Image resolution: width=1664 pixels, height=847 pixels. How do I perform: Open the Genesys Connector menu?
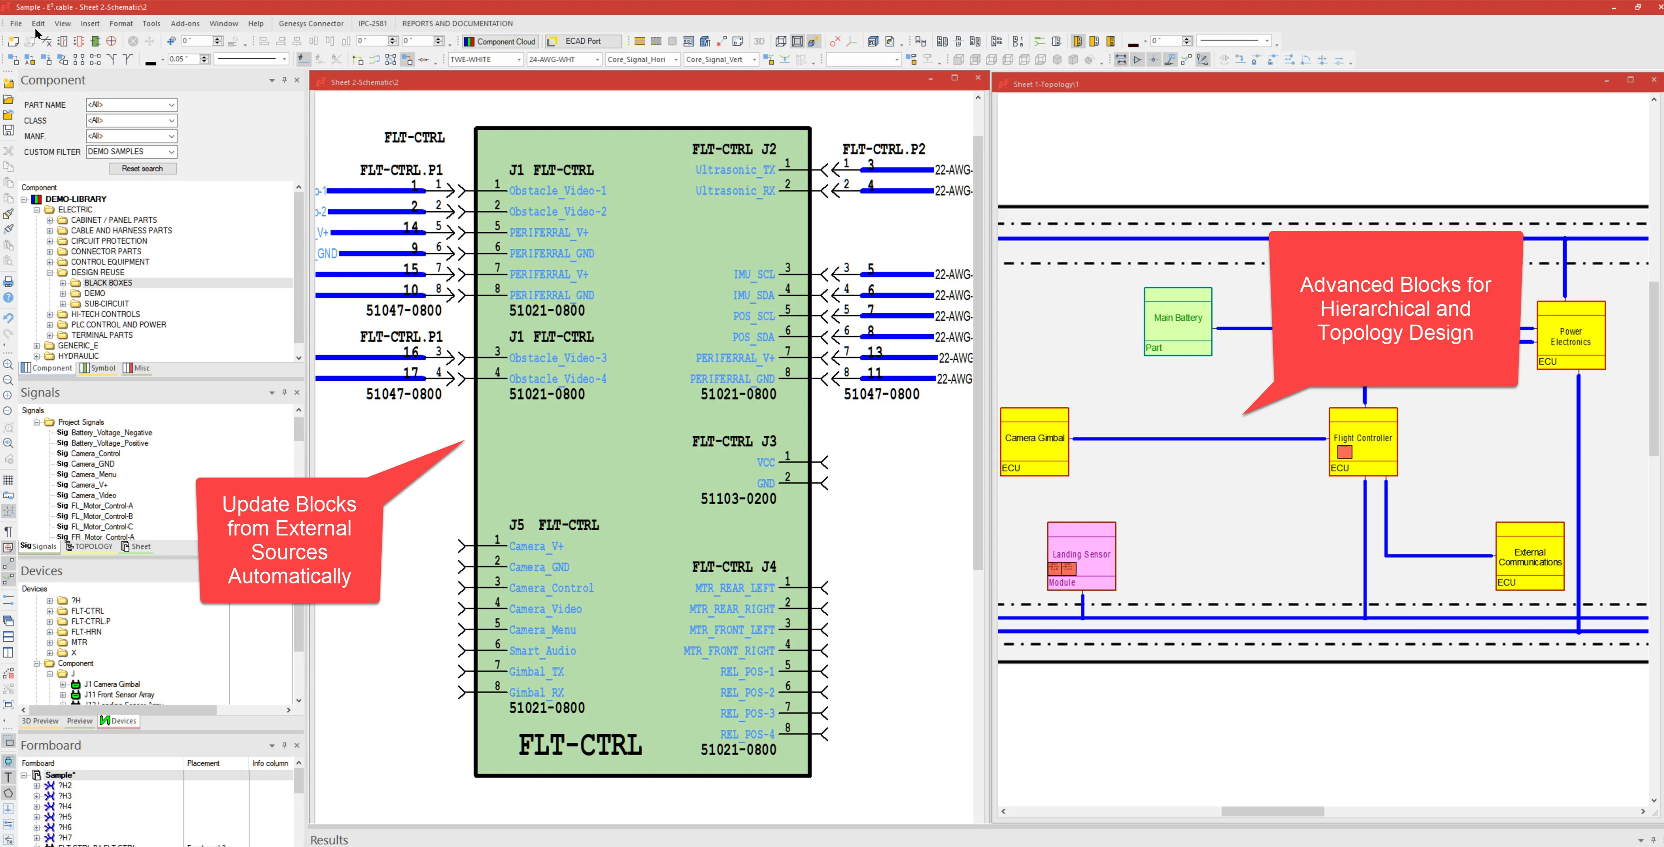point(311,23)
